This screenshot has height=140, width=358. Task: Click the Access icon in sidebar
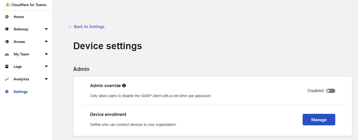7,42
